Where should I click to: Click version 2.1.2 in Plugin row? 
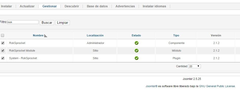[216, 58]
